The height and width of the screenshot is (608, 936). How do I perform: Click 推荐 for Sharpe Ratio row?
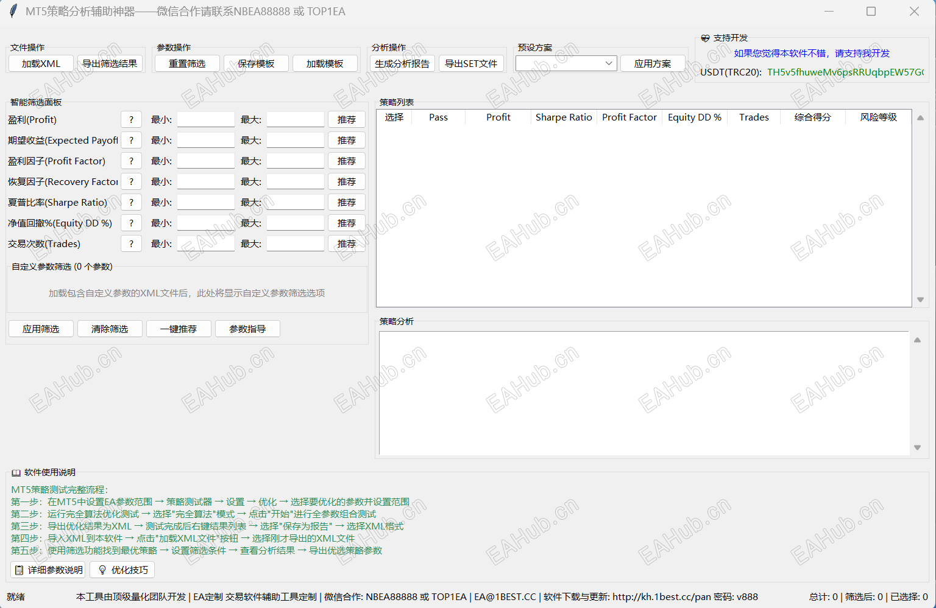(347, 203)
